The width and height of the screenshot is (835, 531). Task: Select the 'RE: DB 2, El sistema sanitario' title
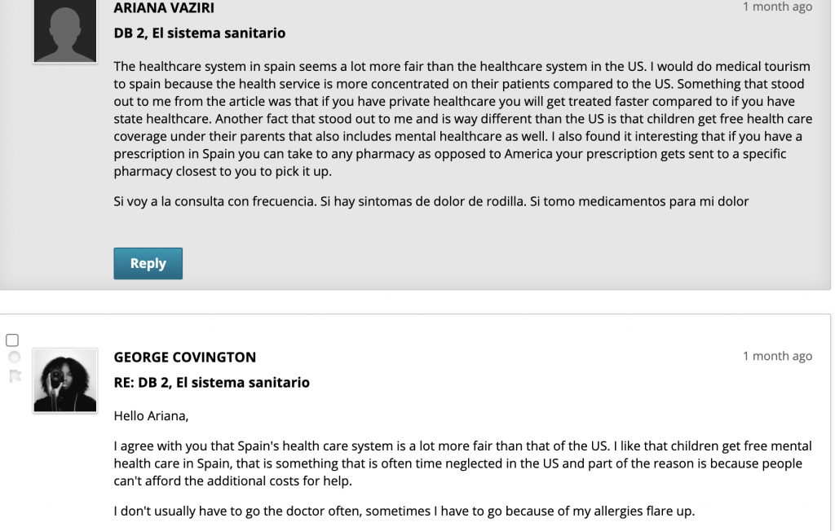tap(211, 383)
